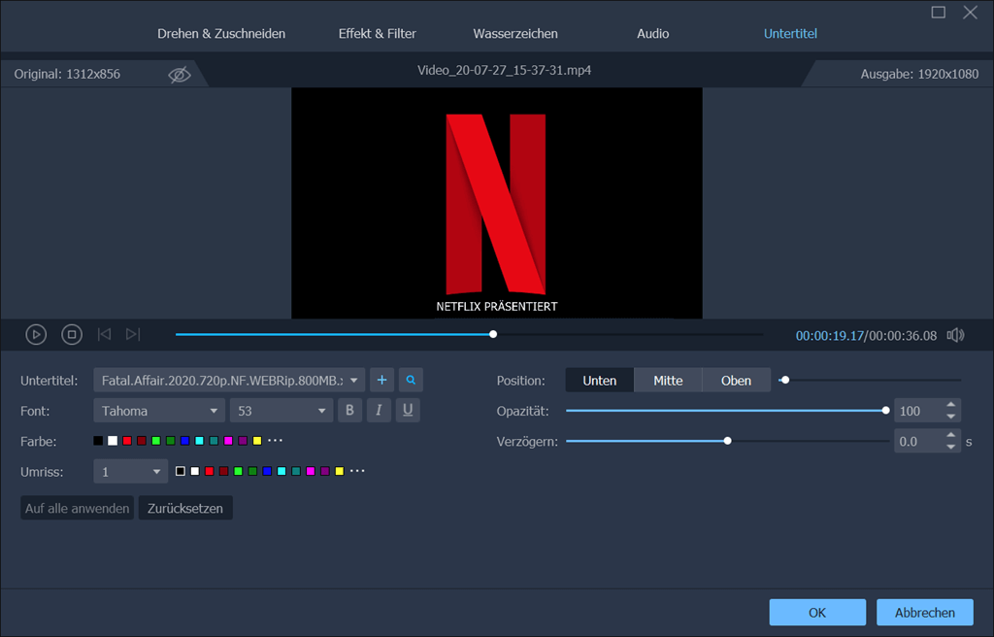Toggle italic subtitle text

[379, 411]
